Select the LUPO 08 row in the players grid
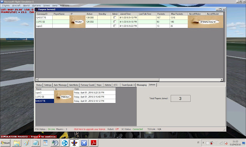This screenshot has width=246, height=147. tap(130, 22)
